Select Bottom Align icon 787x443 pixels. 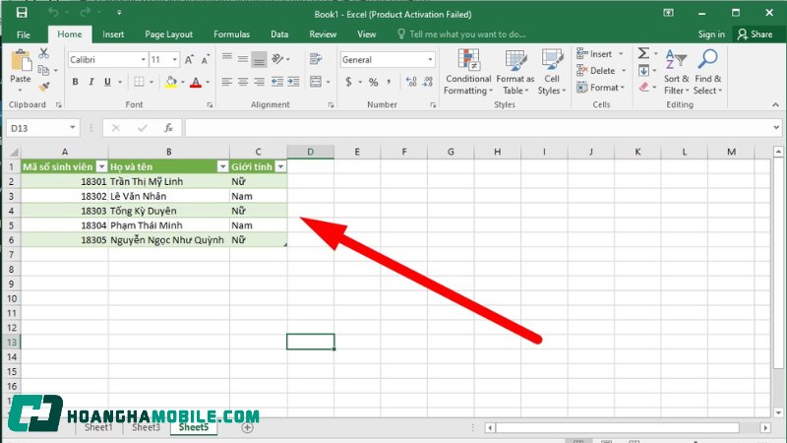coord(259,59)
